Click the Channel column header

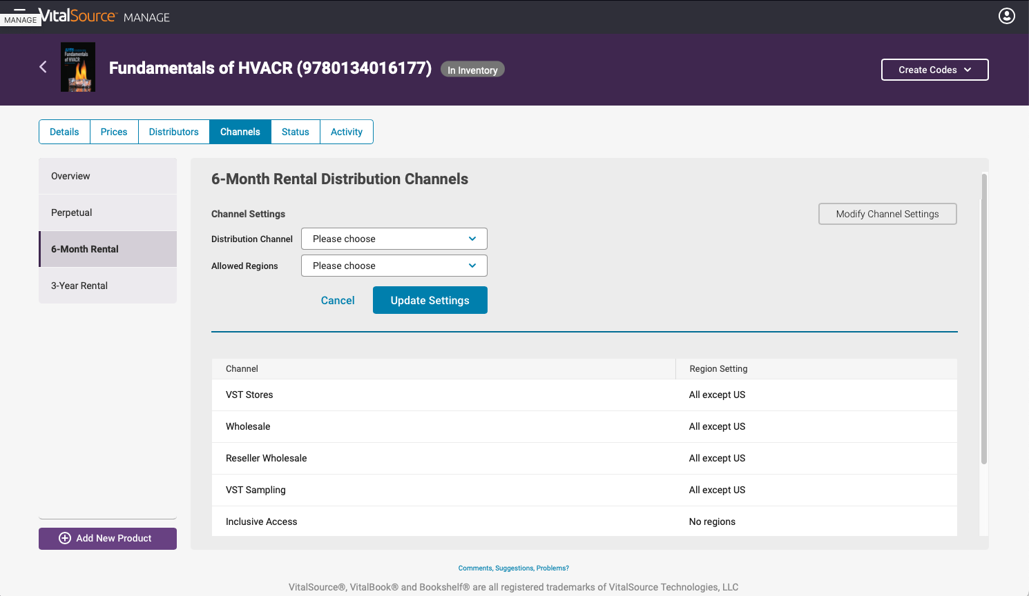[x=443, y=369]
